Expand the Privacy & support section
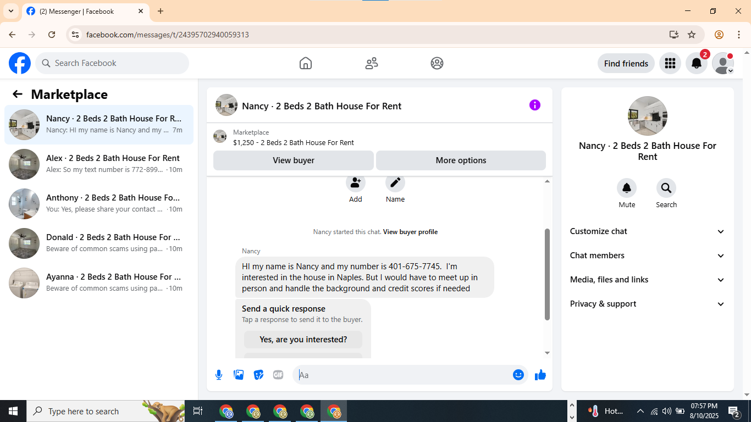Screen dimensions: 751x422 tap(648, 304)
